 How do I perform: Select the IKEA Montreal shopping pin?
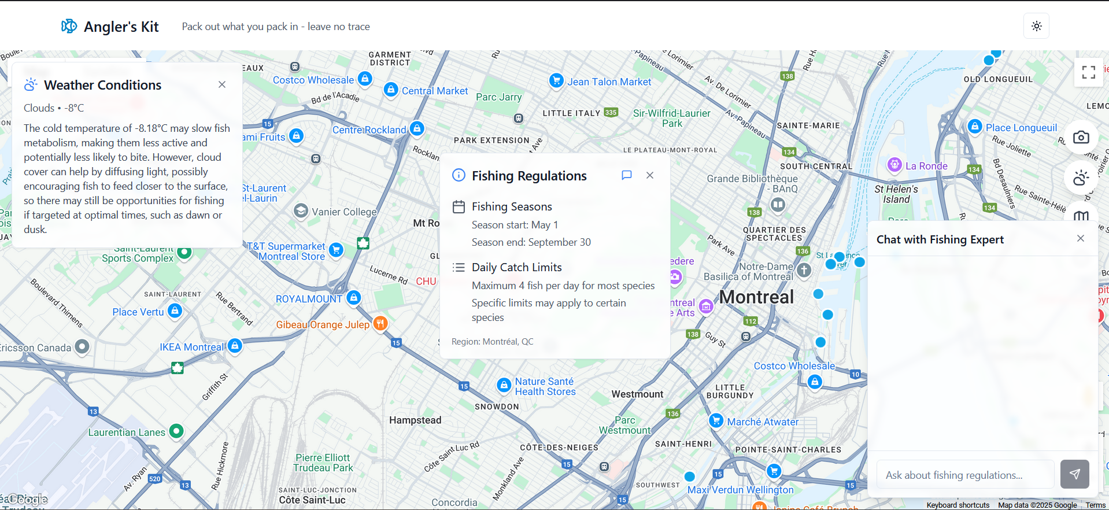coord(235,346)
